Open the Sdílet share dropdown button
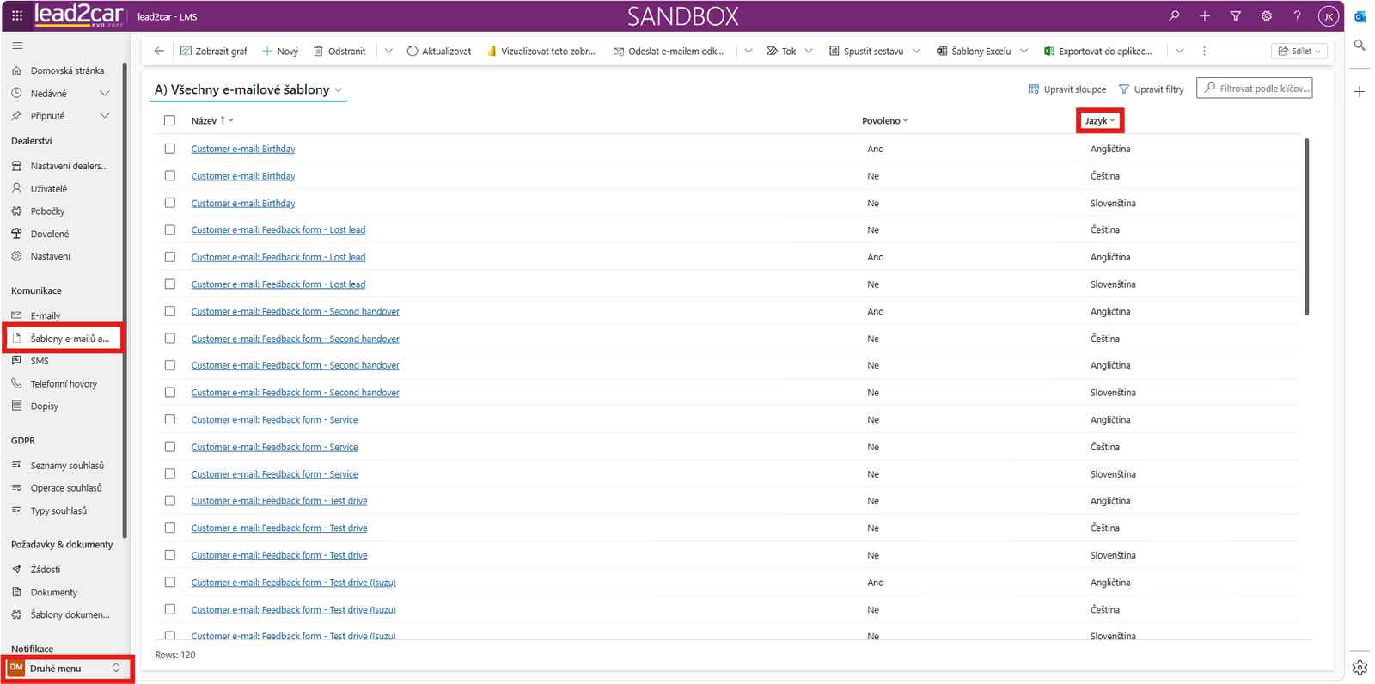 click(1299, 51)
